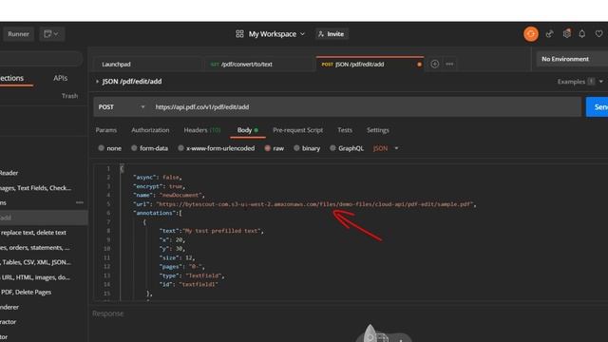The width and height of the screenshot is (608, 342).
Task: Click the unsaved dot on the POST tab
Action: 419,65
